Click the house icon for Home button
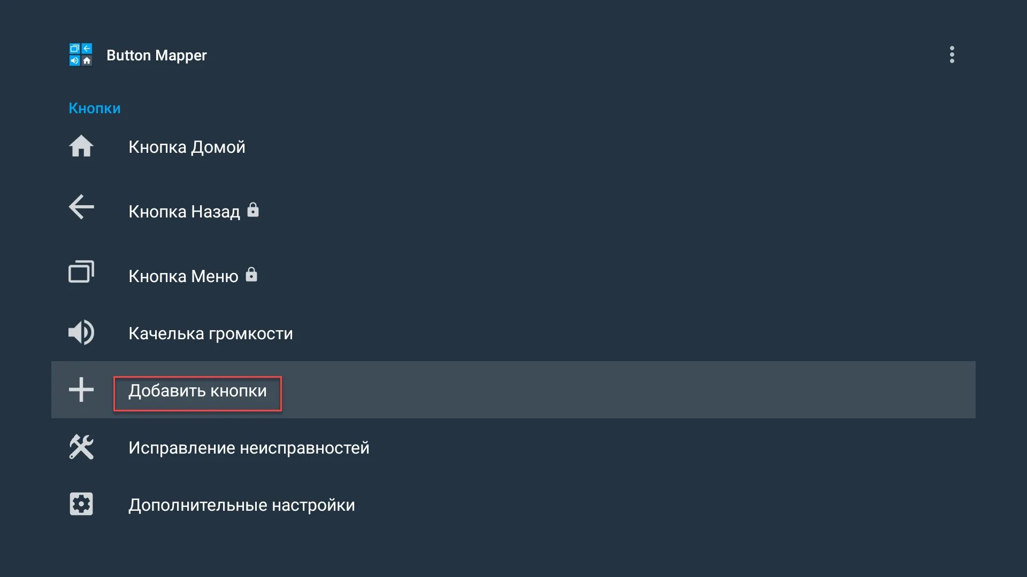This screenshot has width=1027, height=577. pyautogui.click(x=81, y=146)
